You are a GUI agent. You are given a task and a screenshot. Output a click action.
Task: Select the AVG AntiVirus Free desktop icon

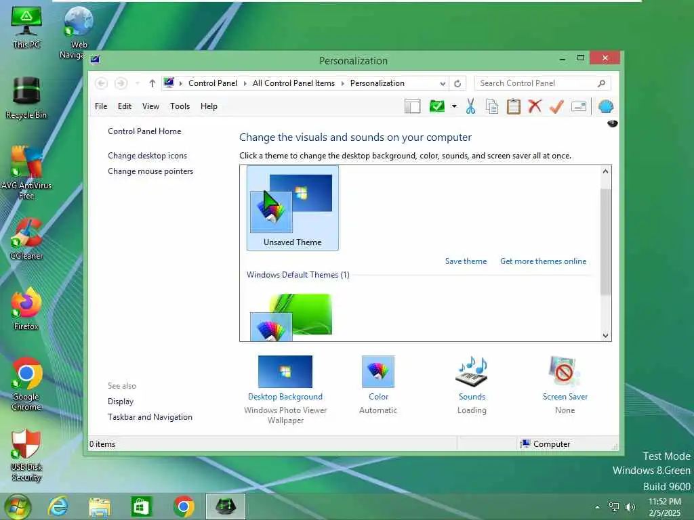tap(26, 173)
